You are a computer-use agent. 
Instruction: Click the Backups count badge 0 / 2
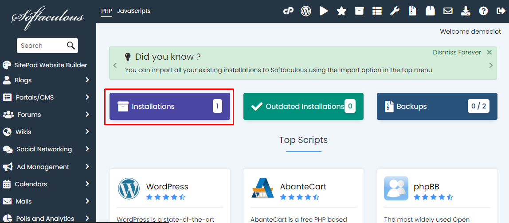coord(478,106)
